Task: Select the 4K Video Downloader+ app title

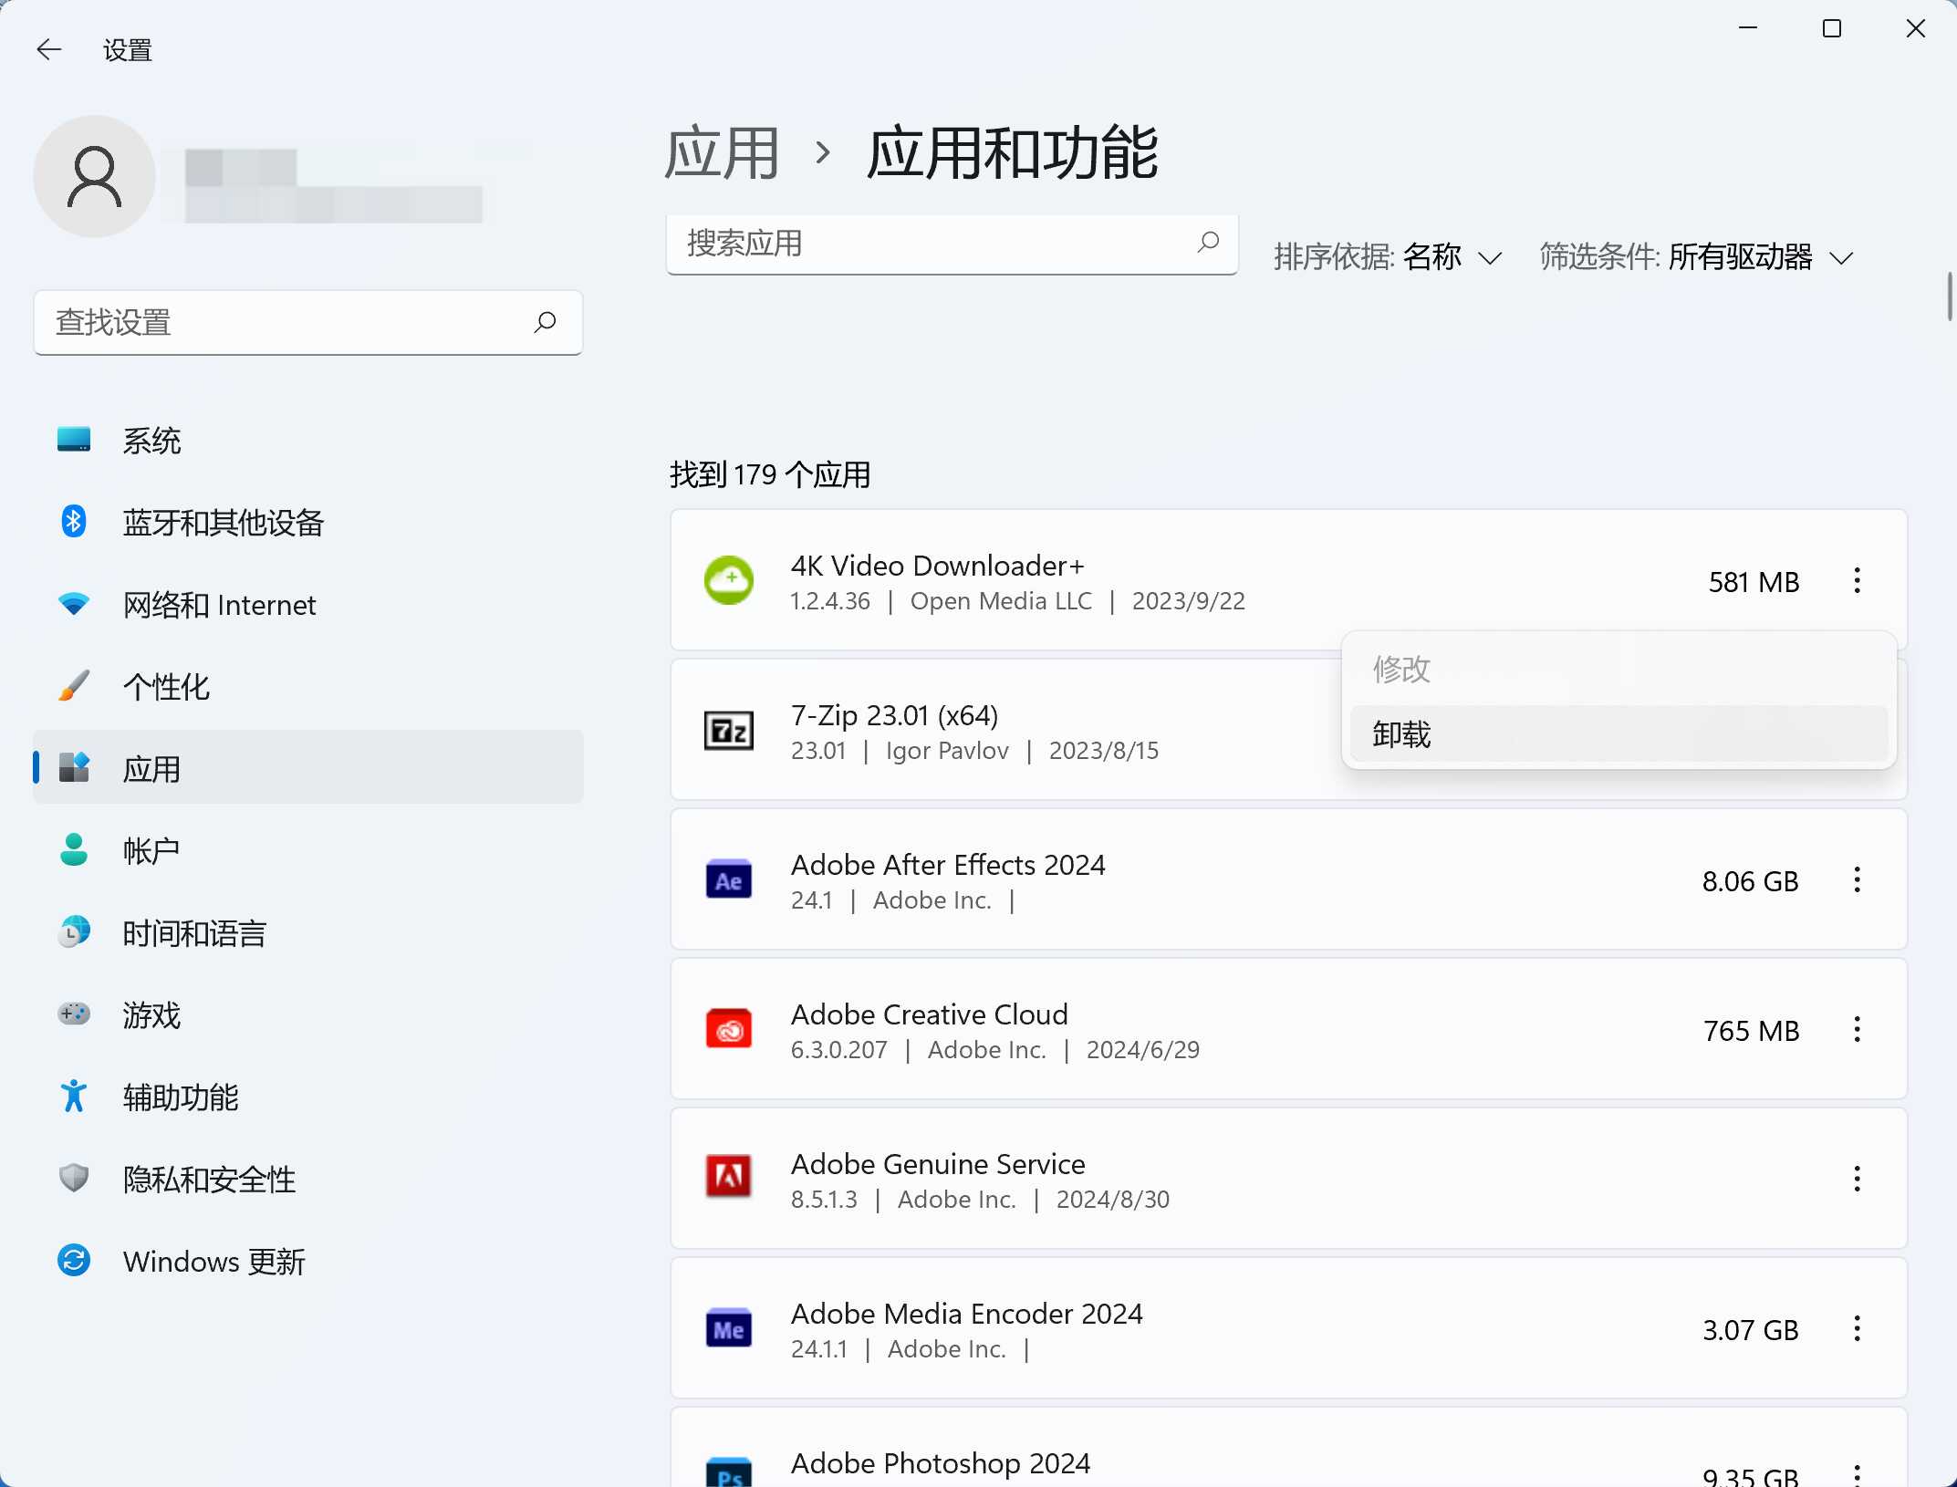Action: click(938, 566)
